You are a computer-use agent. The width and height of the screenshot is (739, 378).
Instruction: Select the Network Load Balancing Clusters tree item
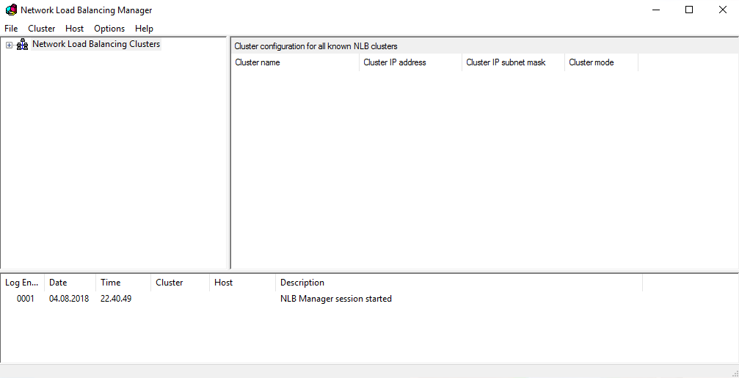95,44
